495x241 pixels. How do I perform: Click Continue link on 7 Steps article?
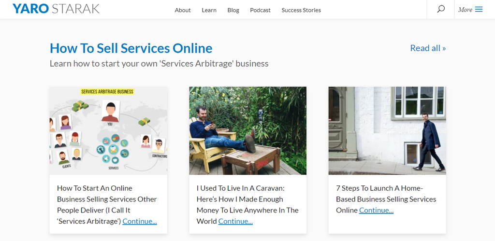pyautogui.click(x=376, y=210)
